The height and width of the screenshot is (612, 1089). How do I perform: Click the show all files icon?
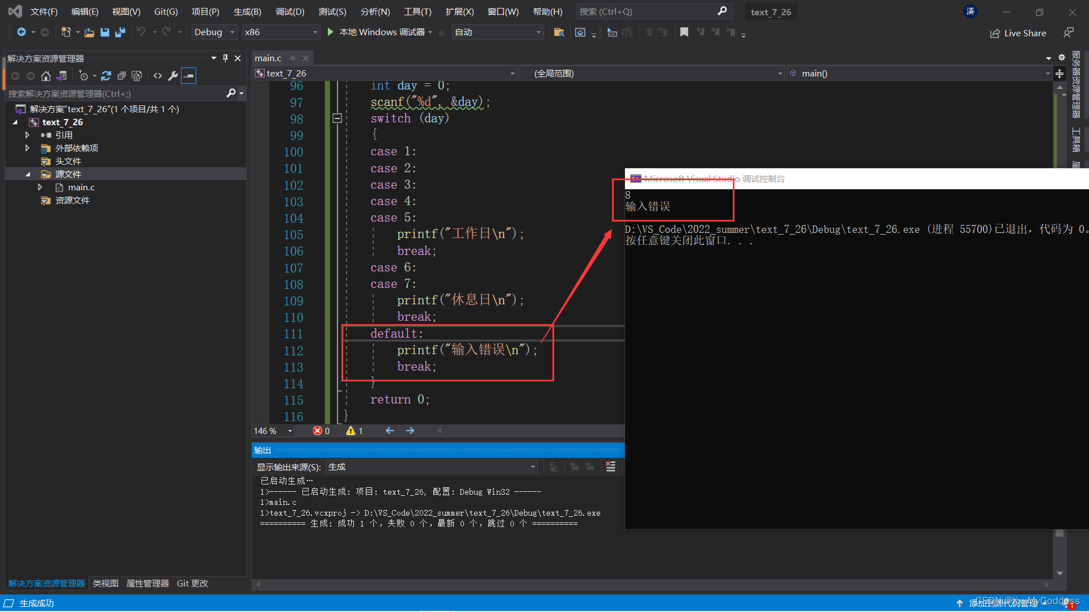pos(137,75)
